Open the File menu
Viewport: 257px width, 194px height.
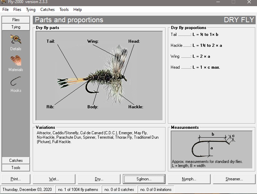coord(5,10)
